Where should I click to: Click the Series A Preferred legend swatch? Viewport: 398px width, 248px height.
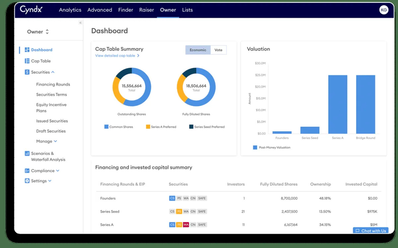[x=148, y=127]
